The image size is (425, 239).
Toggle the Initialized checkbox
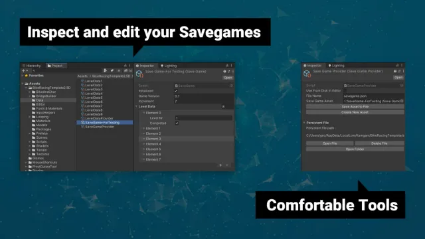pyautogui.click(x=176, y=91)
